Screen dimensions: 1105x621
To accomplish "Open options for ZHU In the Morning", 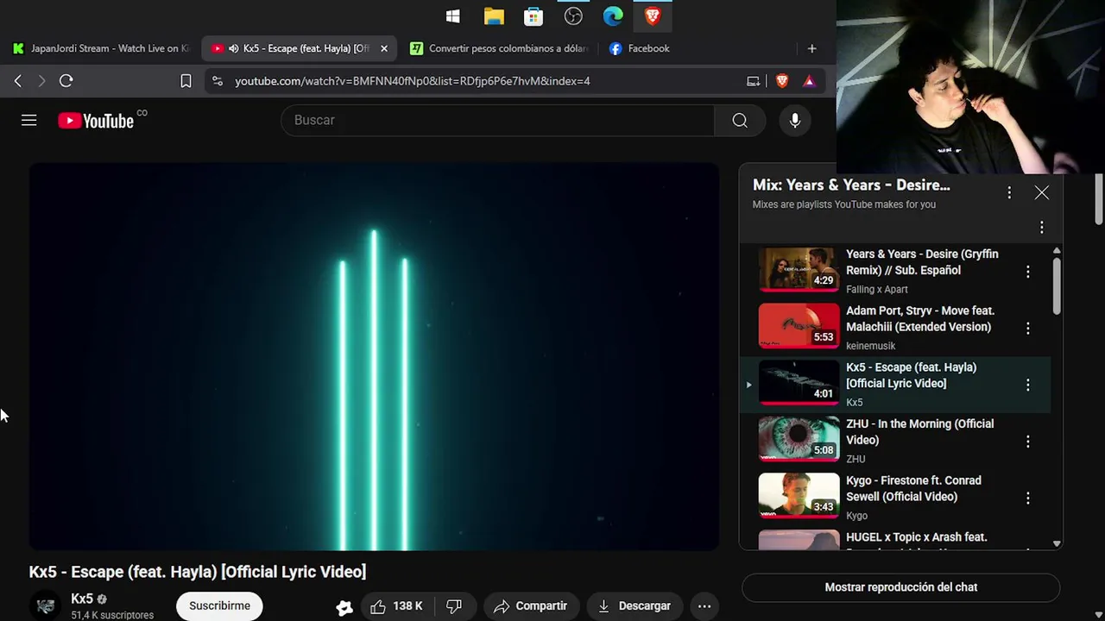I will click(1027, 442).
